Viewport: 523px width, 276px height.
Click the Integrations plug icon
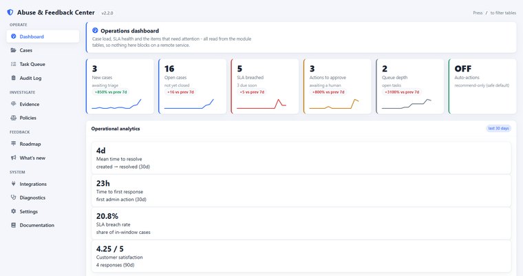pyautogui.click(x=13, y=184)
